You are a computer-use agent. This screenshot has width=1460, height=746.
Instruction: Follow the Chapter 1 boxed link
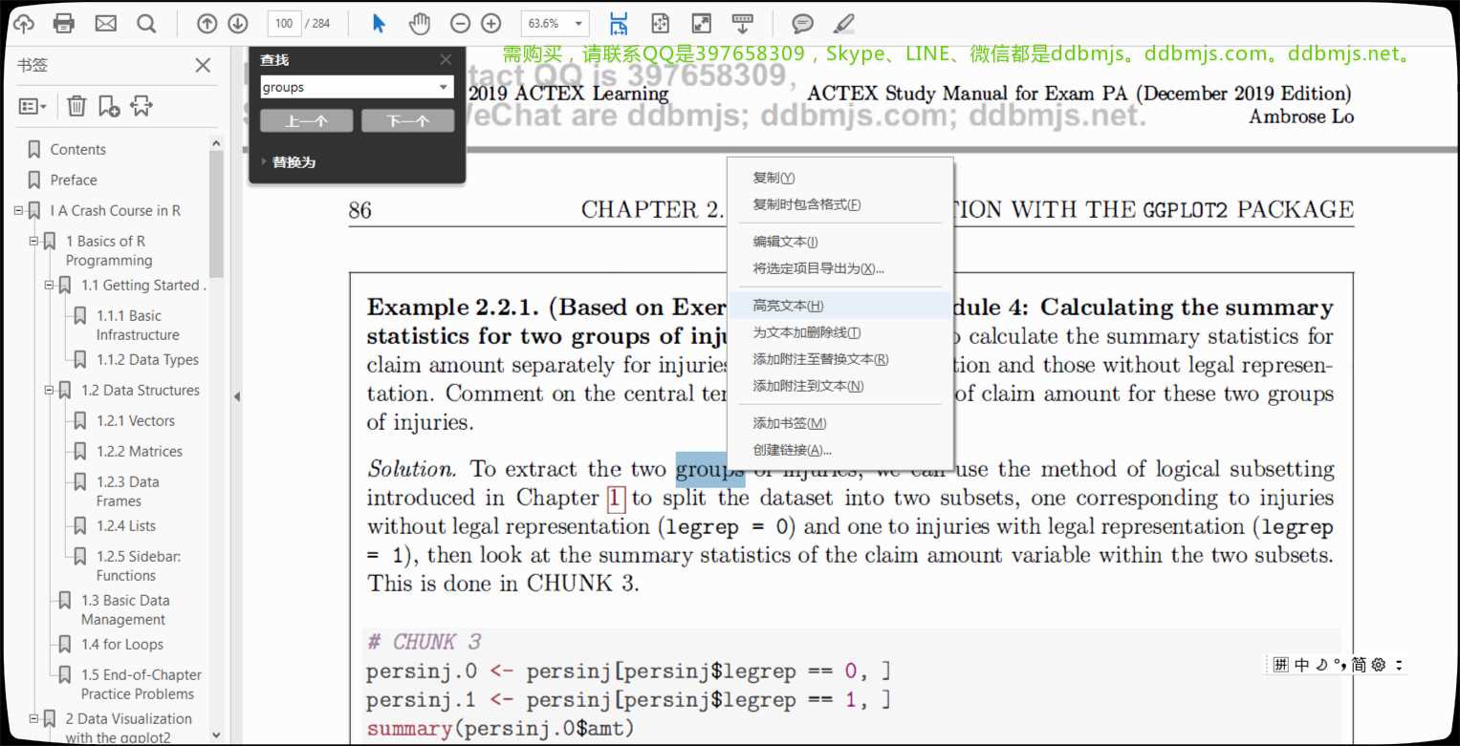(x=617, y=498)
